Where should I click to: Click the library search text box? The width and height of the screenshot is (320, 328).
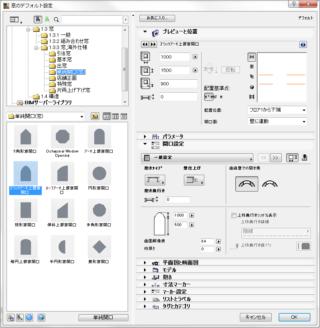(92, 20)
